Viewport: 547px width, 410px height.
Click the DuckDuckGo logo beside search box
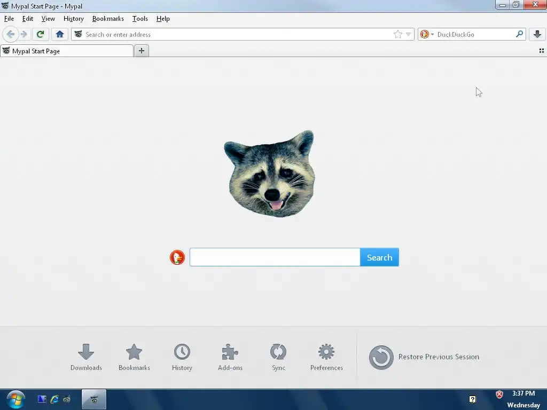[x=177, y=257]
